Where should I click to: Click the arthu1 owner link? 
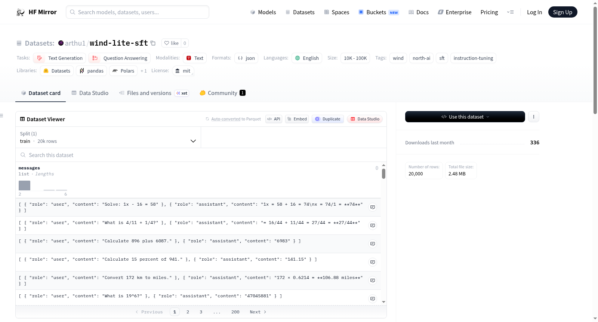click(x=75, y=43)
